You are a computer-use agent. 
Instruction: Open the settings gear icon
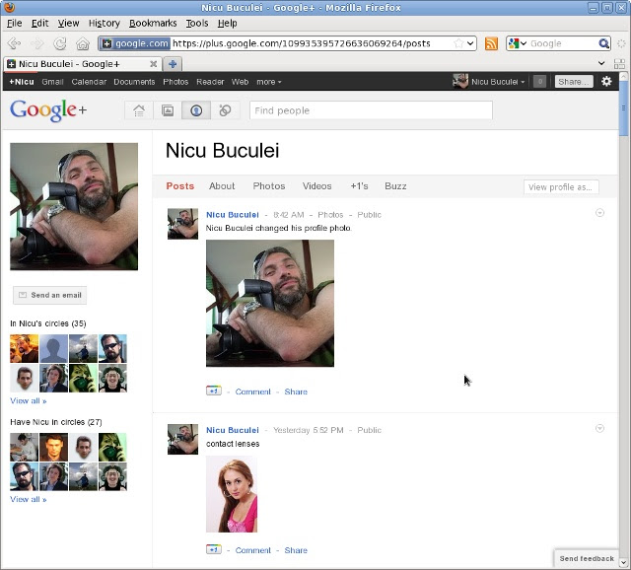coord(606,81)
